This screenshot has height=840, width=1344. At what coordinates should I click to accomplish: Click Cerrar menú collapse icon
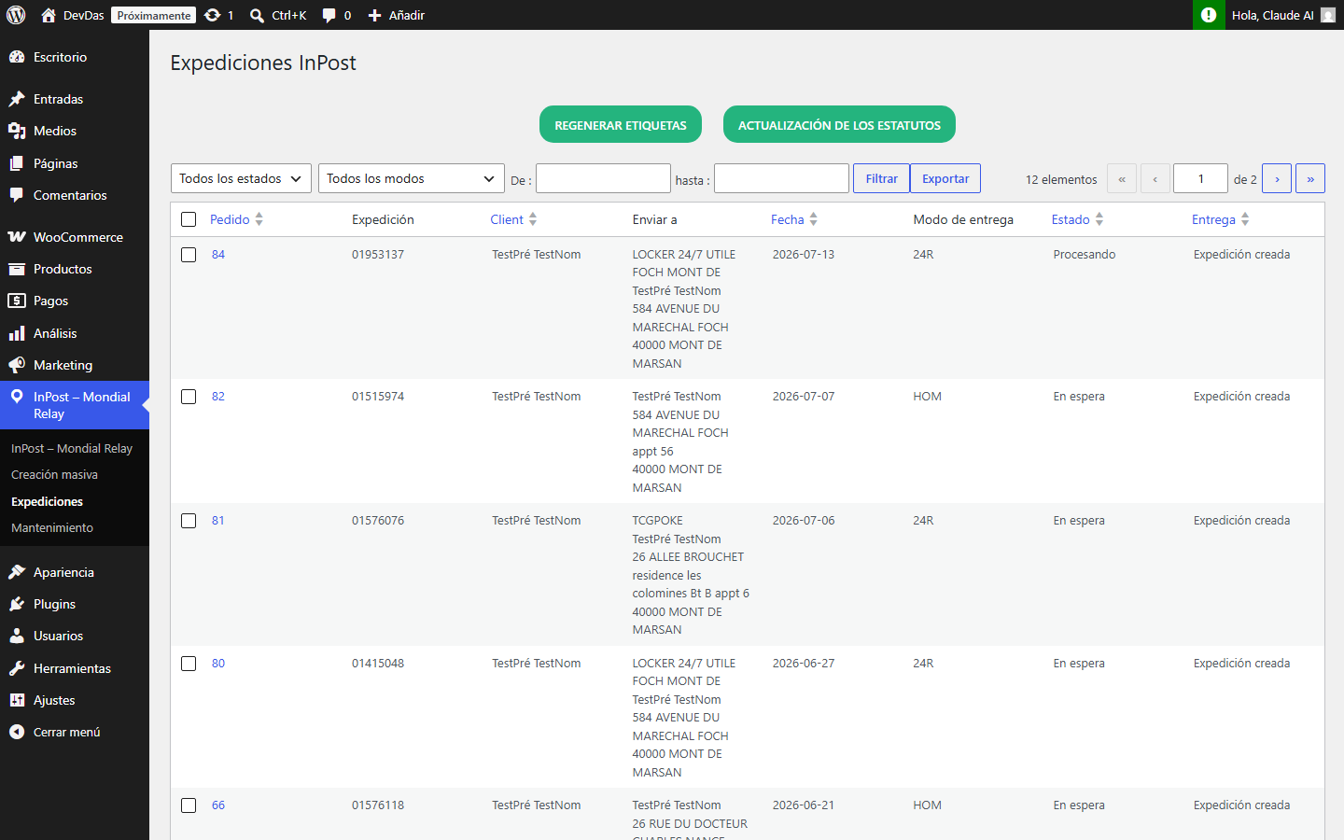tap(17, 732)
